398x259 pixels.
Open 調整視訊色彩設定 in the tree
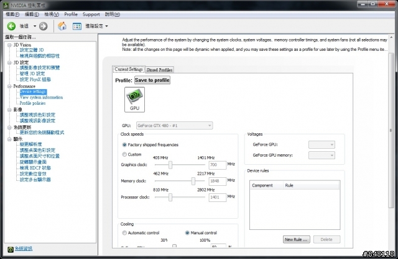37,115
